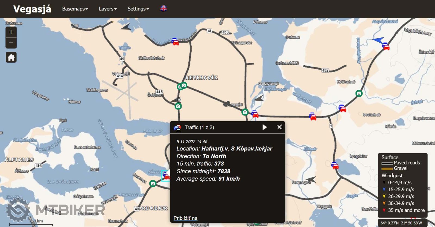The height and width of the screenshot is (227, 435).
Task: Select the traffic counter icon near Lyngdalur
Action: 335,165
